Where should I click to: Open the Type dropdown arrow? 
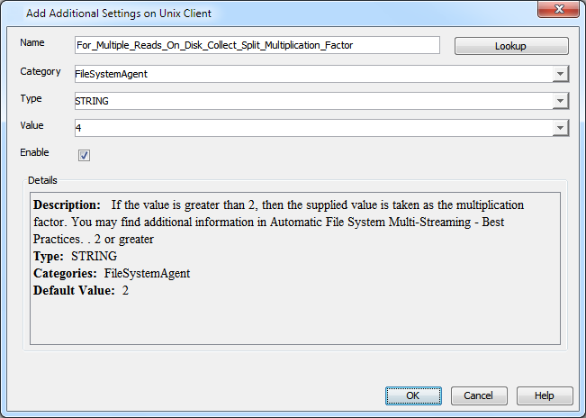click(560, 101)
